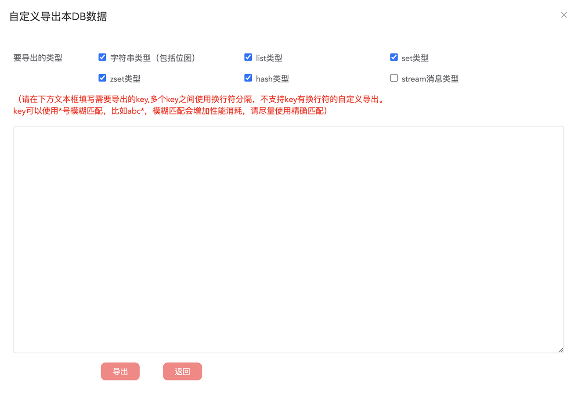Click the stream消息类型 label text

(430, 79)
